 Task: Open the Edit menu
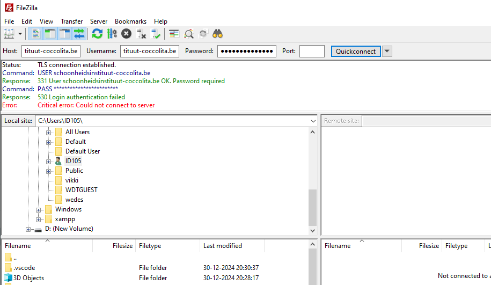tap(27, 21)
